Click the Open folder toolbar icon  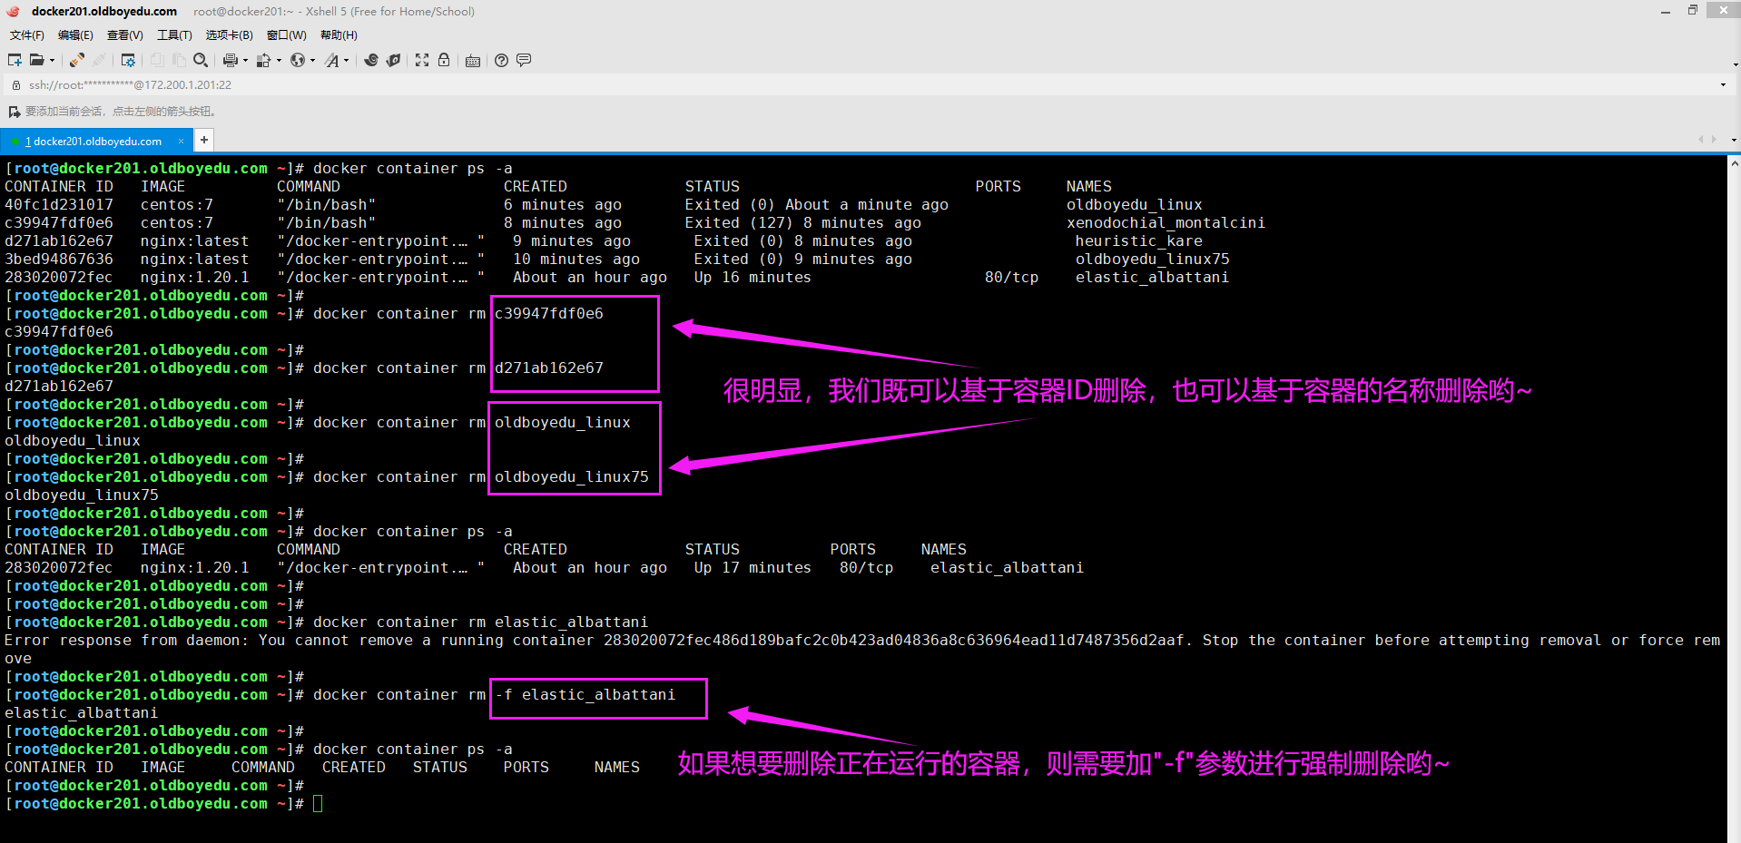click(x=36, y=60)
